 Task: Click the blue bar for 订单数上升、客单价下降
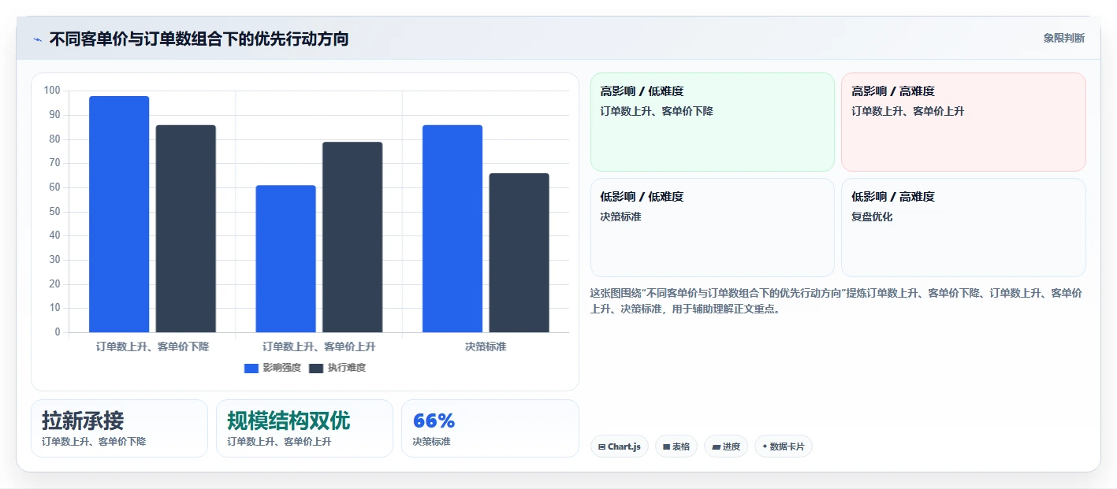(x=119, y=214)
